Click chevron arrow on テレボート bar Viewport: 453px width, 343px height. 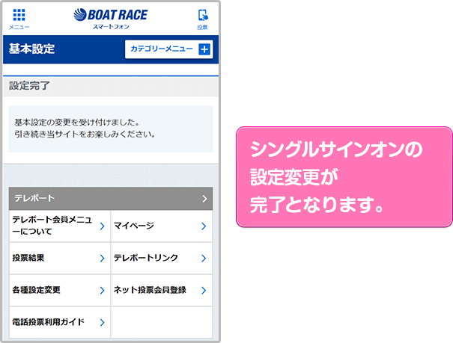point(204,199)
